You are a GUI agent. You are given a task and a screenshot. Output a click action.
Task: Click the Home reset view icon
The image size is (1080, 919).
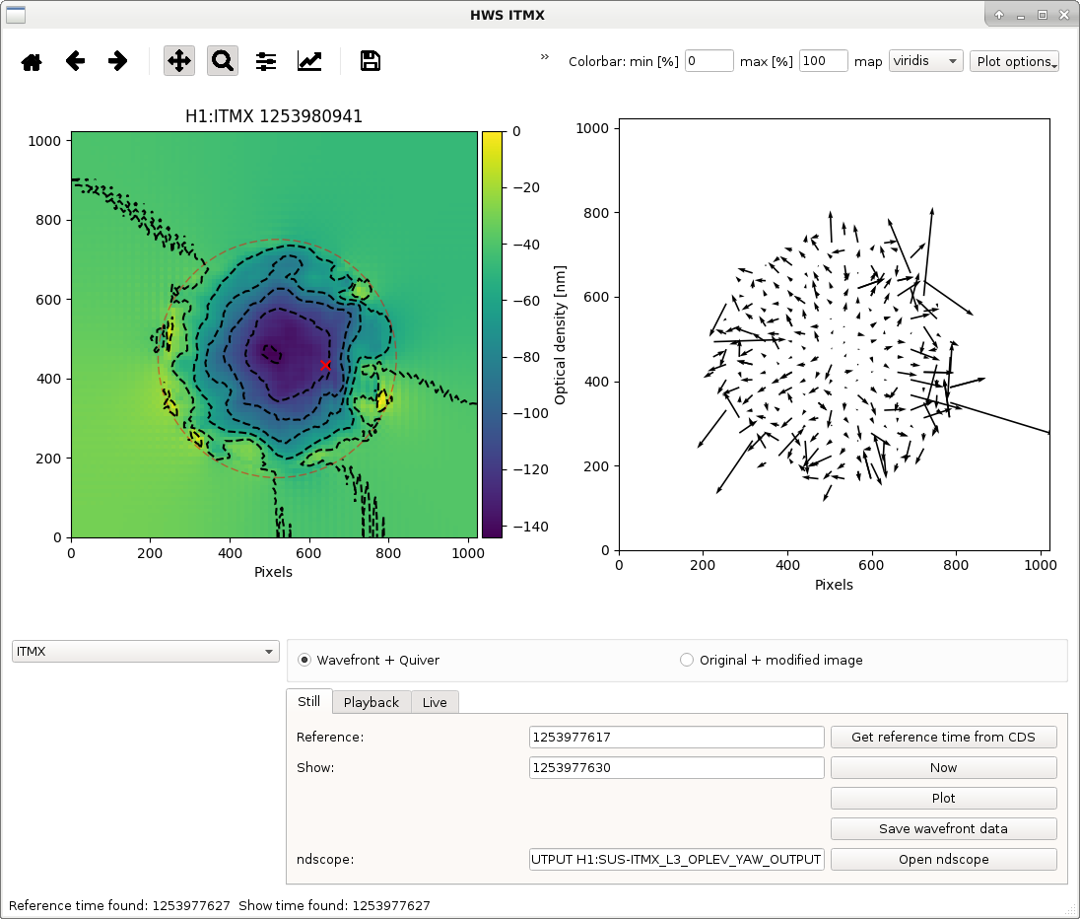pyautogui.click(x=32, y=61)
